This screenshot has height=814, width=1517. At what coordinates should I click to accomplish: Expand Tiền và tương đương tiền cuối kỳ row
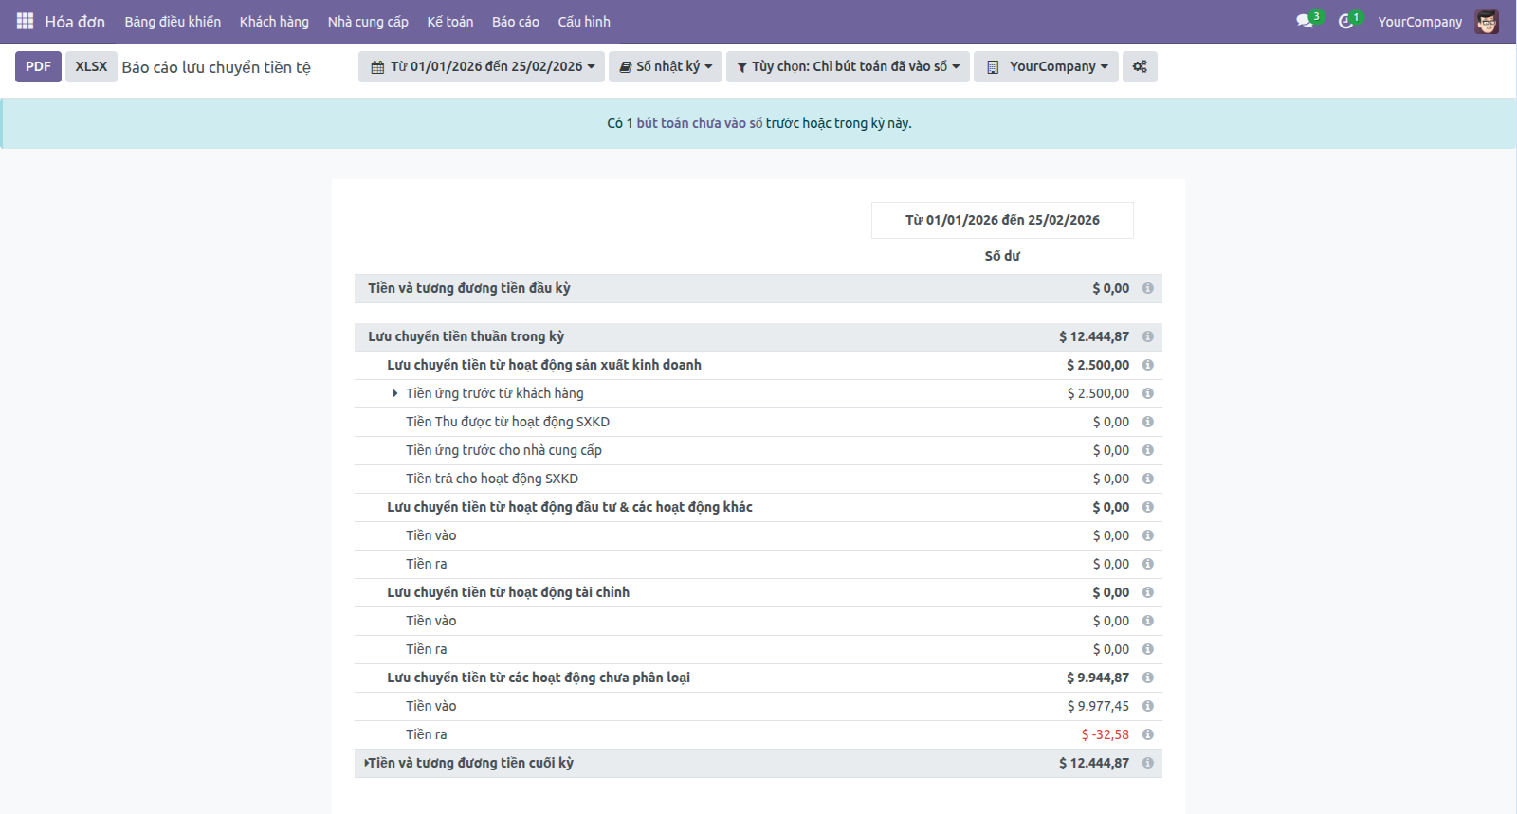click(367, 763)
